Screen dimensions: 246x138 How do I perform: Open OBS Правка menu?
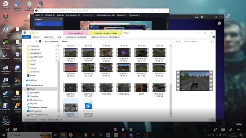50,15
